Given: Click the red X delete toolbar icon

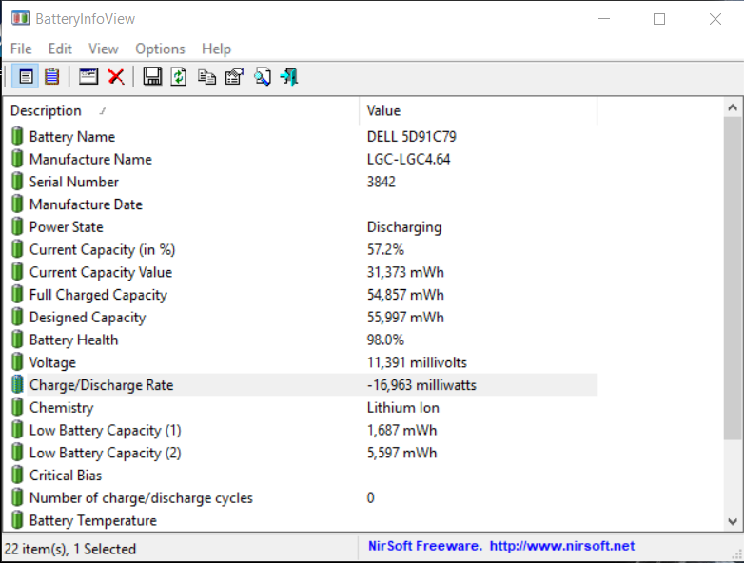Looking at the screenshot, I should point(116,76).
